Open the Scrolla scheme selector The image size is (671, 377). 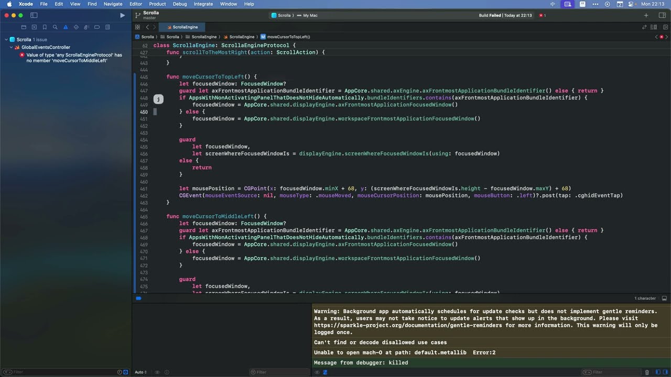click(x=281, y=16)
